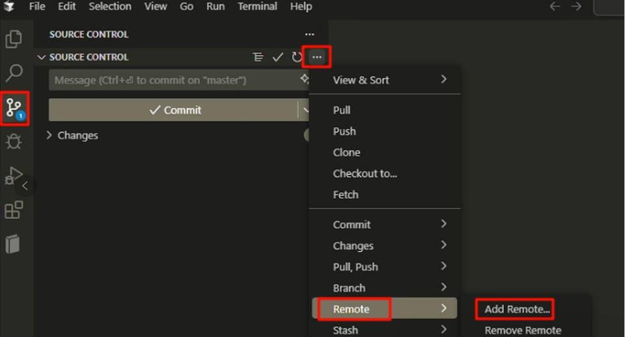The width and height of the screenshot is (625, 337).
Task: Click Remove Remote option
Action: pos(522,330)
